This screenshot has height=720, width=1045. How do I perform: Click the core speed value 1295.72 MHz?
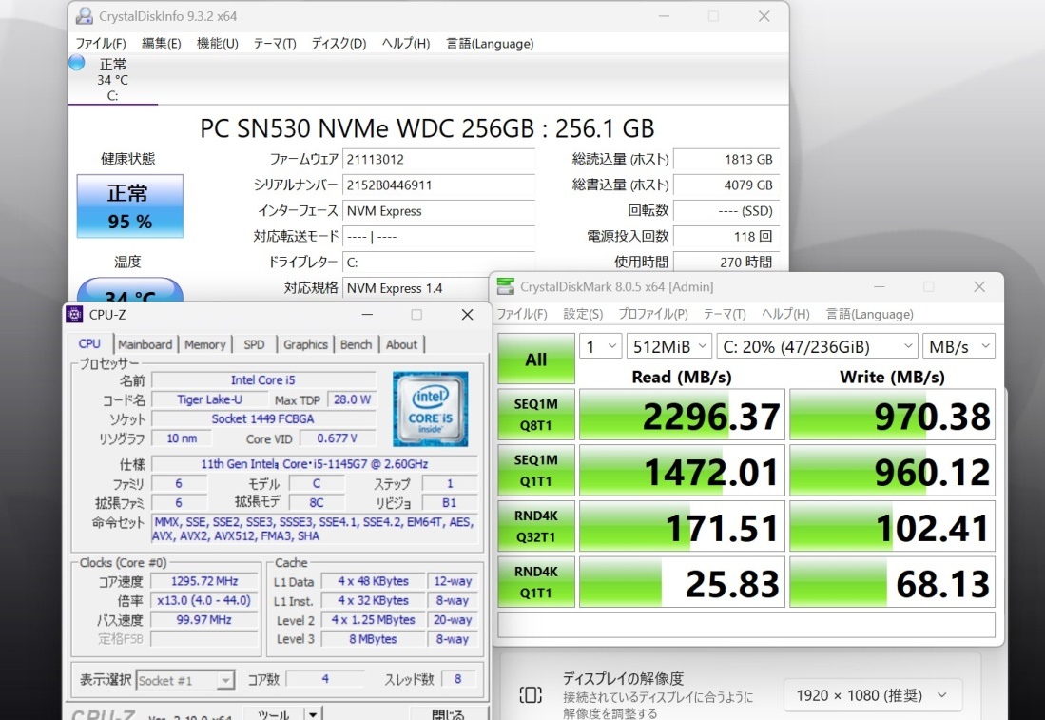click(x=203, y=581)
